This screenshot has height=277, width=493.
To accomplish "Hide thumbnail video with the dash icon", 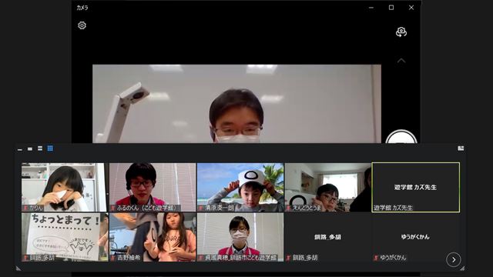I will coord(20,149).
